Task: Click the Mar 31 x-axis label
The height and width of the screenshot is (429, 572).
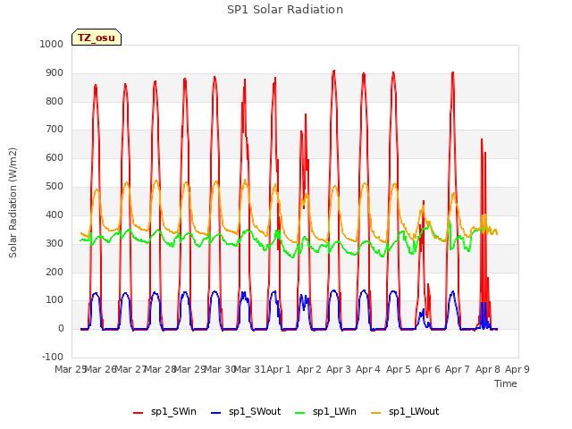Action: 249,369
